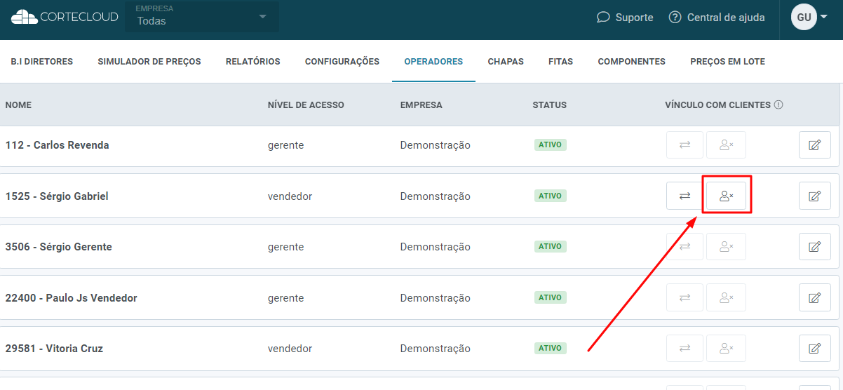Click the CorteCloud logo
This screenshot has width=843, height=390.
(65, 17)
